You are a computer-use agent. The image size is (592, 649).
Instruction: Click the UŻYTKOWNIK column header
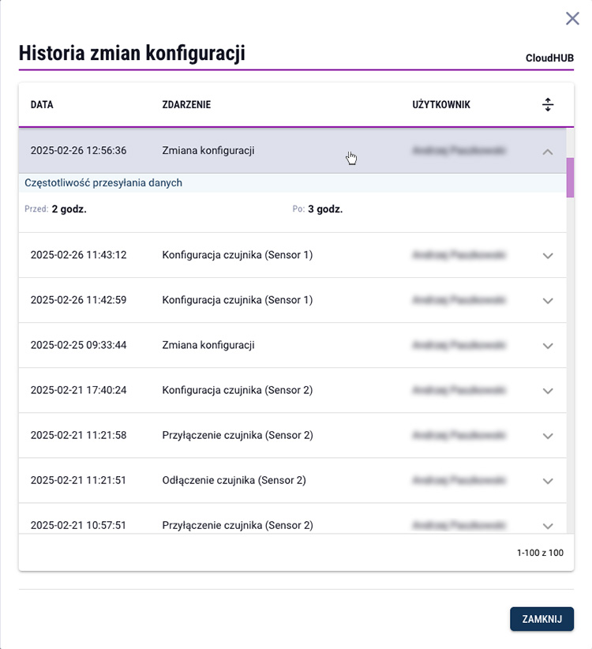coord(441,105)
